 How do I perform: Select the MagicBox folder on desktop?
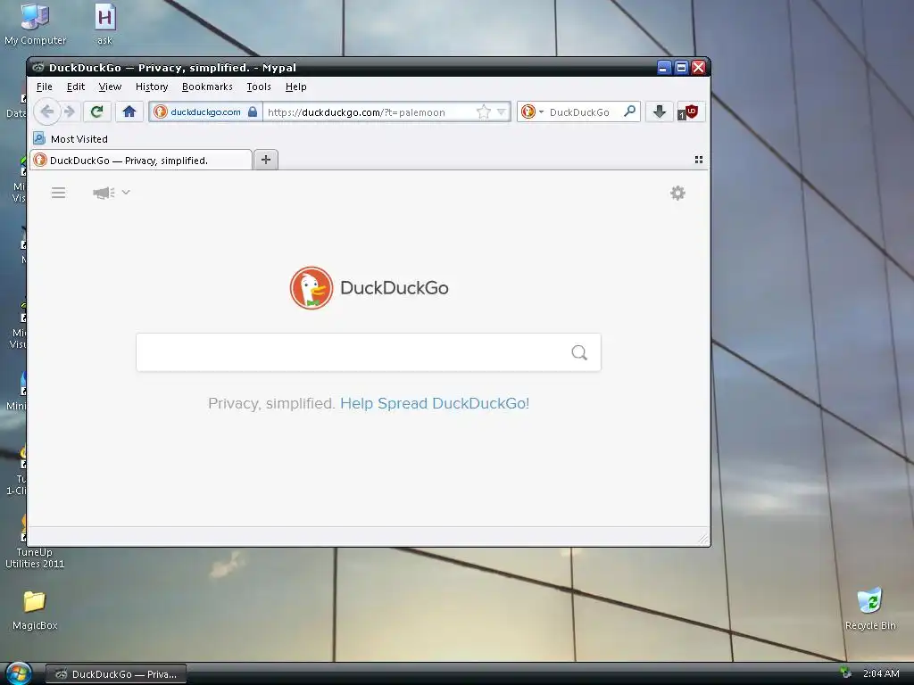(35, 610)
